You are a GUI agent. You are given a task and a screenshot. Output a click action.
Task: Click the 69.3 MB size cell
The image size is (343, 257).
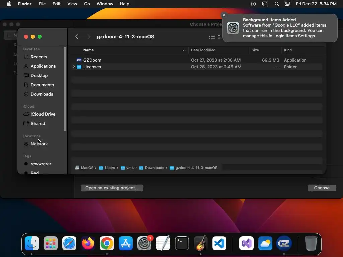[270, 60]
